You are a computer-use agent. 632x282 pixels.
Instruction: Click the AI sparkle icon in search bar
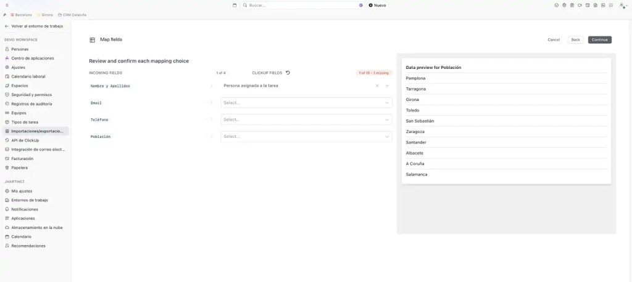360,5
